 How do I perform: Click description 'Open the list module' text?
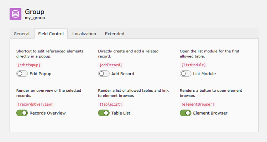pyautogui.click(x=209, y=54)
